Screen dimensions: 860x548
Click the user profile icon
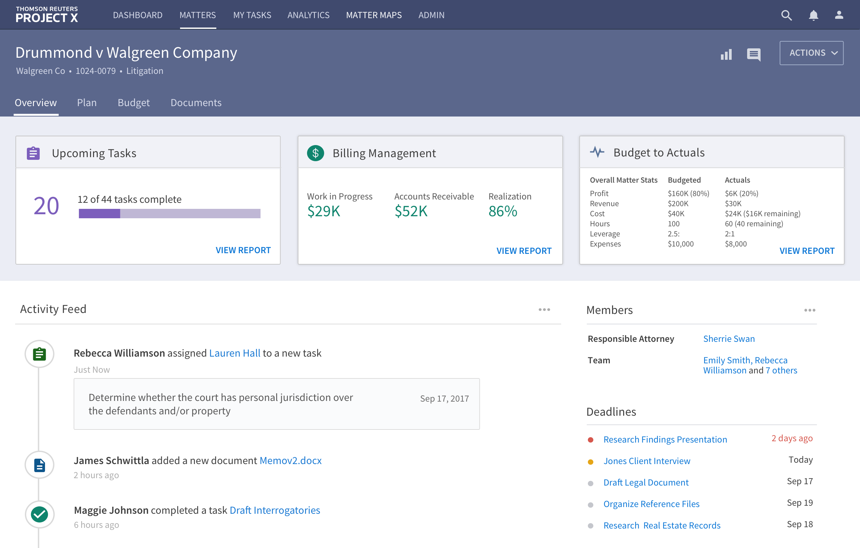838,15
